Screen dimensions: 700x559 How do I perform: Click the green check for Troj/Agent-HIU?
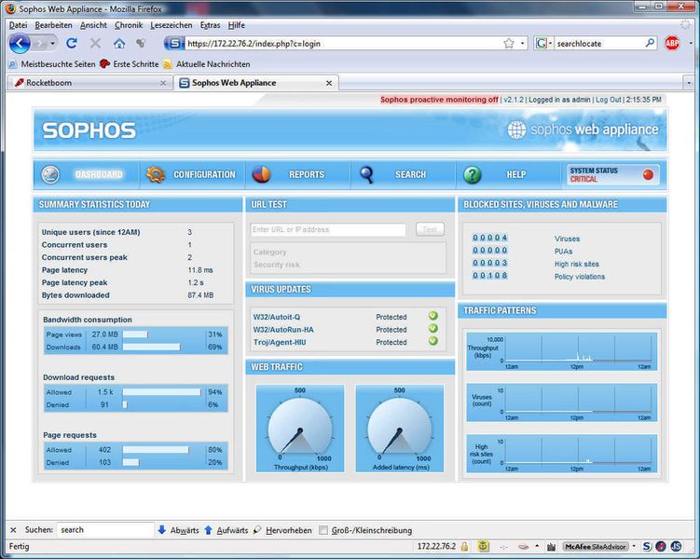click(433, 341)
